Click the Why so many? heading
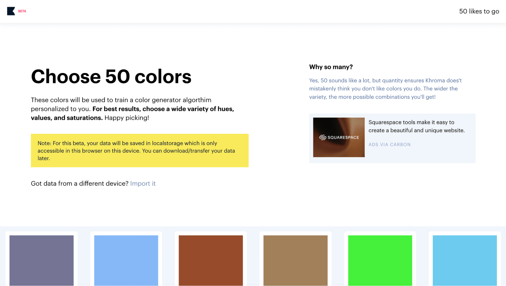The height and width of the screenshot is (286, 506). 331,67
